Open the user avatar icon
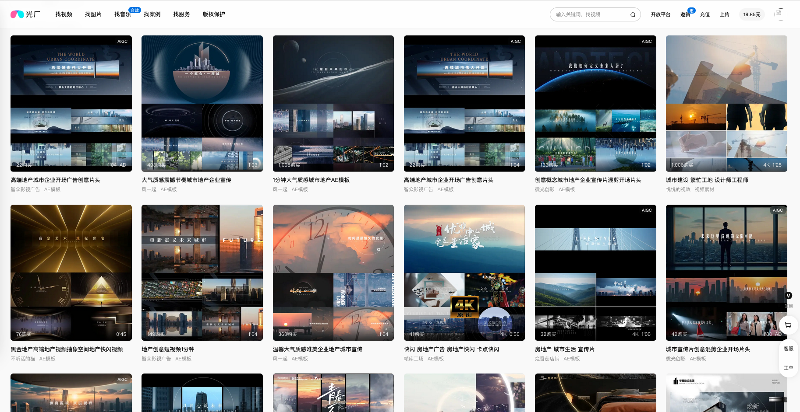800x412 pixels. [x=780, y=14]
